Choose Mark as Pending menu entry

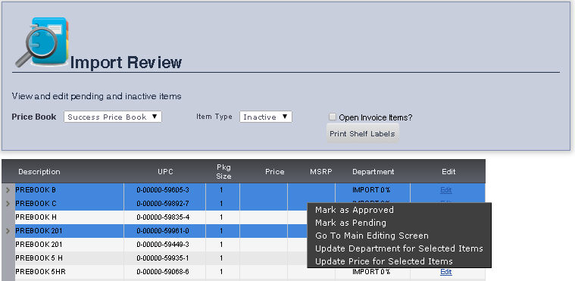[351, 223]
